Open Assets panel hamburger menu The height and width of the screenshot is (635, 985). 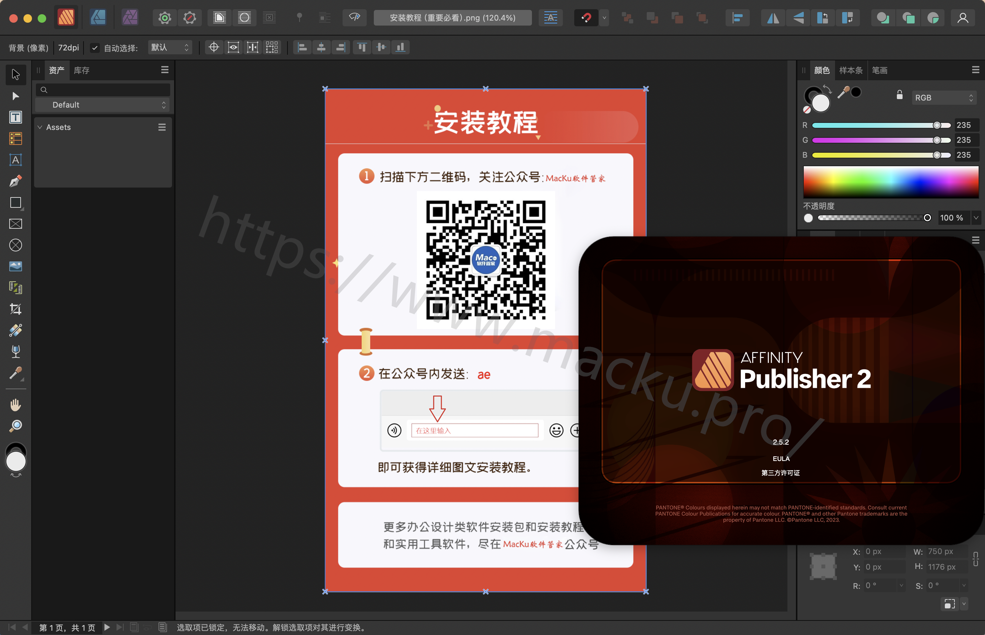(165, 70)
